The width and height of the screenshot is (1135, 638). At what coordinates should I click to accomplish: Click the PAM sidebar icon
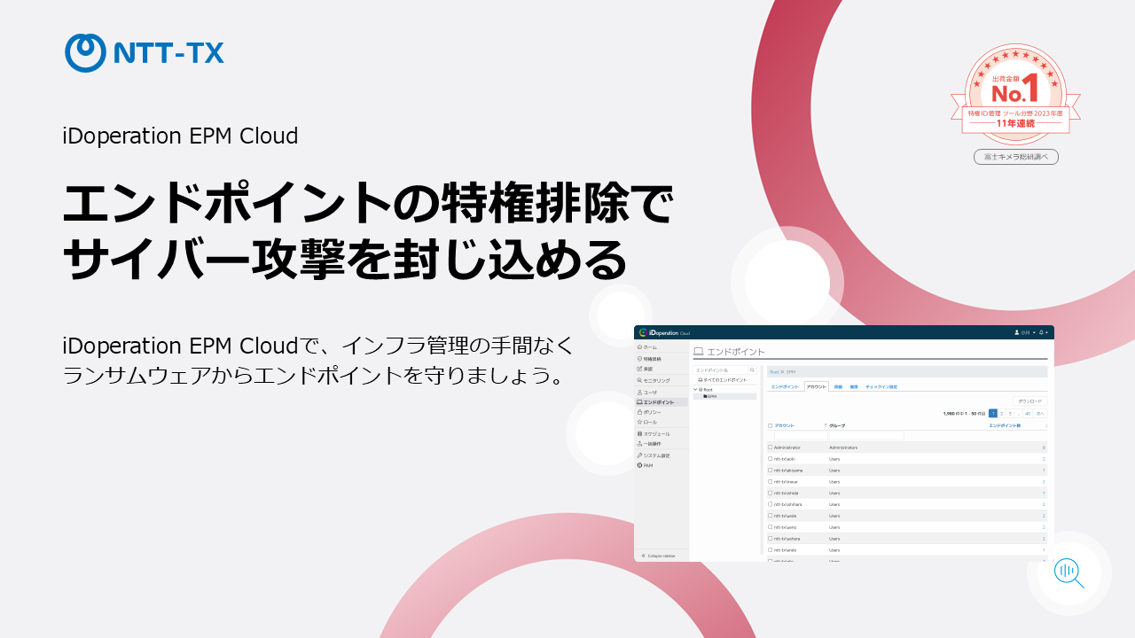click(x=638, y=463)
